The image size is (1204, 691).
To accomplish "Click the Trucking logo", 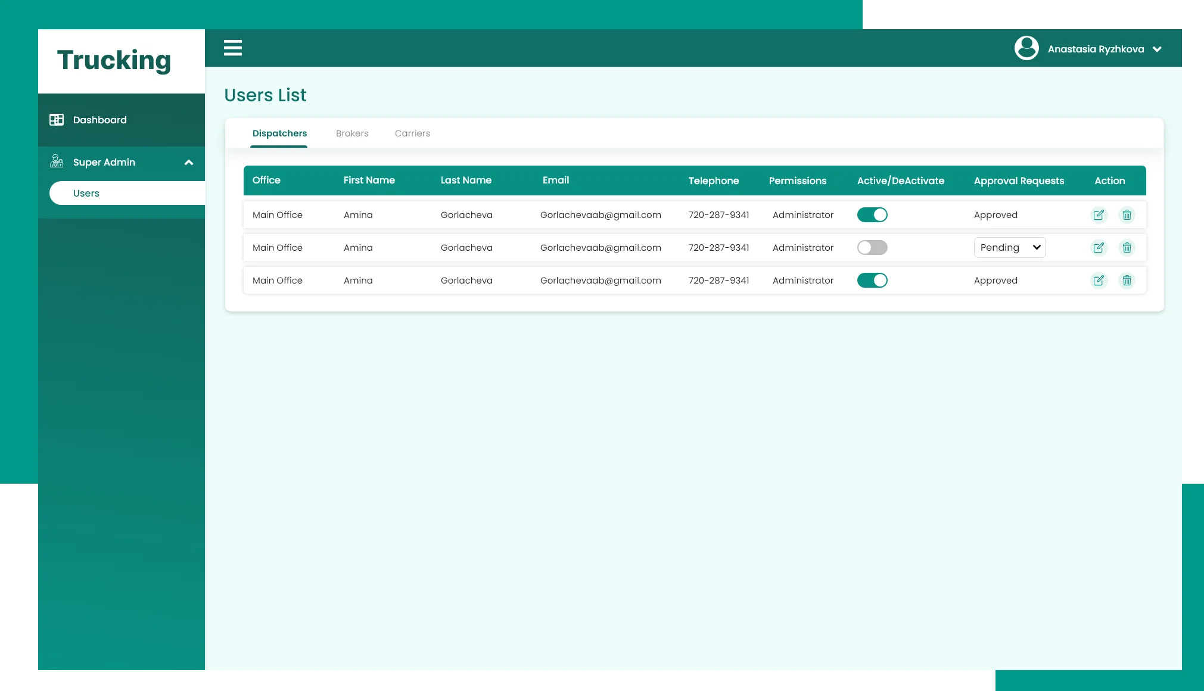I will click(x=114, y=60).
